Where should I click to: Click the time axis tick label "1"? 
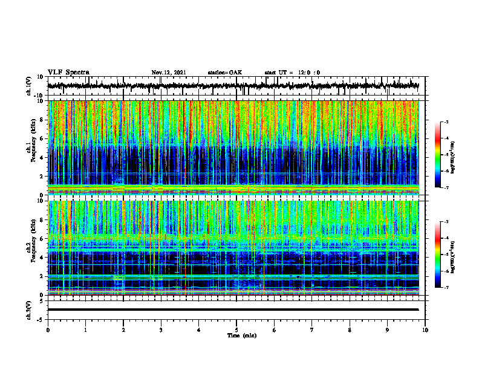pyautogui.click(x=85, y=330)
